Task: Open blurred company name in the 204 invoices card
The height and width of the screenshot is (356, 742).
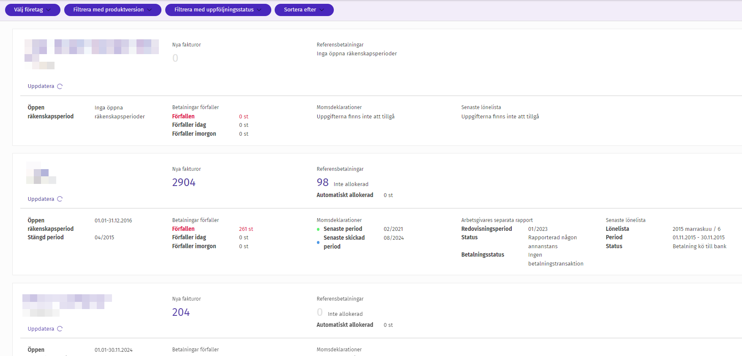Action: point(67,305)
